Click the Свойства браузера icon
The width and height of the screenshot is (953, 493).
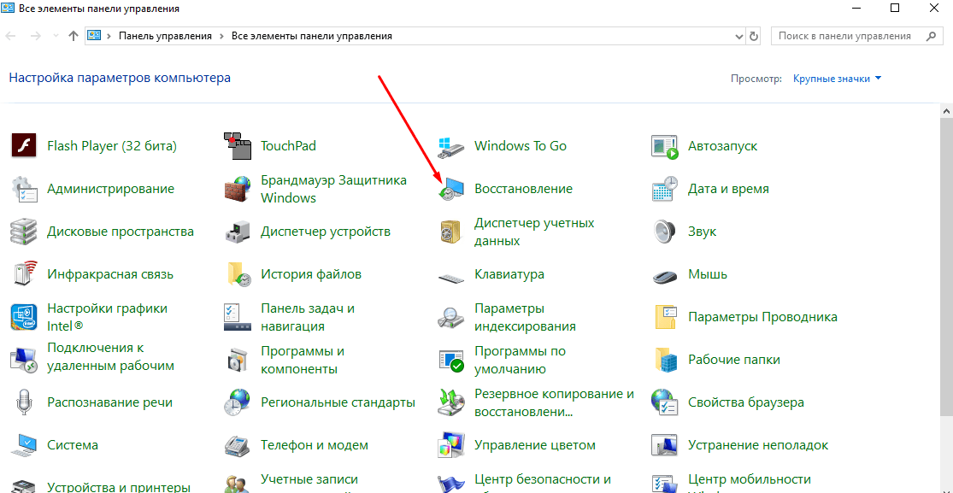(665, 402)
